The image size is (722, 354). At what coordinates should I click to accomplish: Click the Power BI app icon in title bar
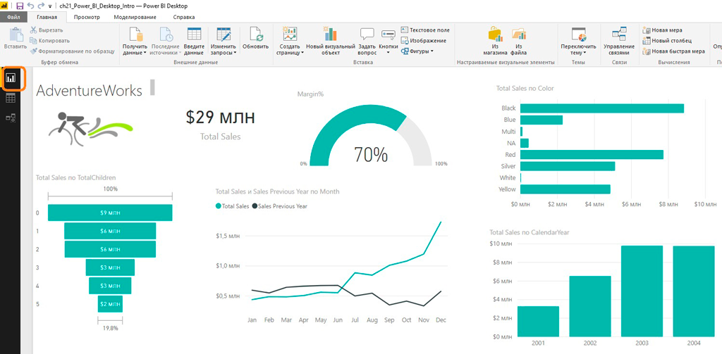click(x=6, y=6)
